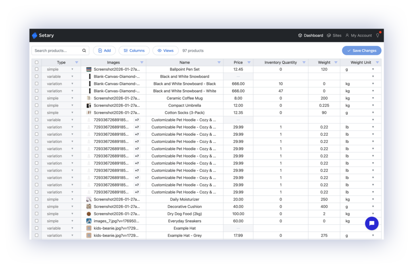Check the Daily Moisturizer row checkbox
This screenshot has width=413, height=267.
[x=37, y=199]
